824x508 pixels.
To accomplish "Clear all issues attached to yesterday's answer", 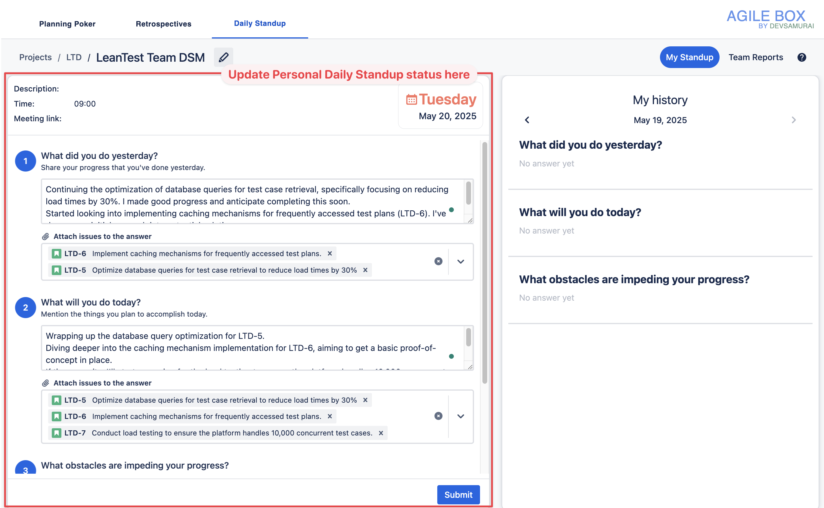I will click(438, 262).
